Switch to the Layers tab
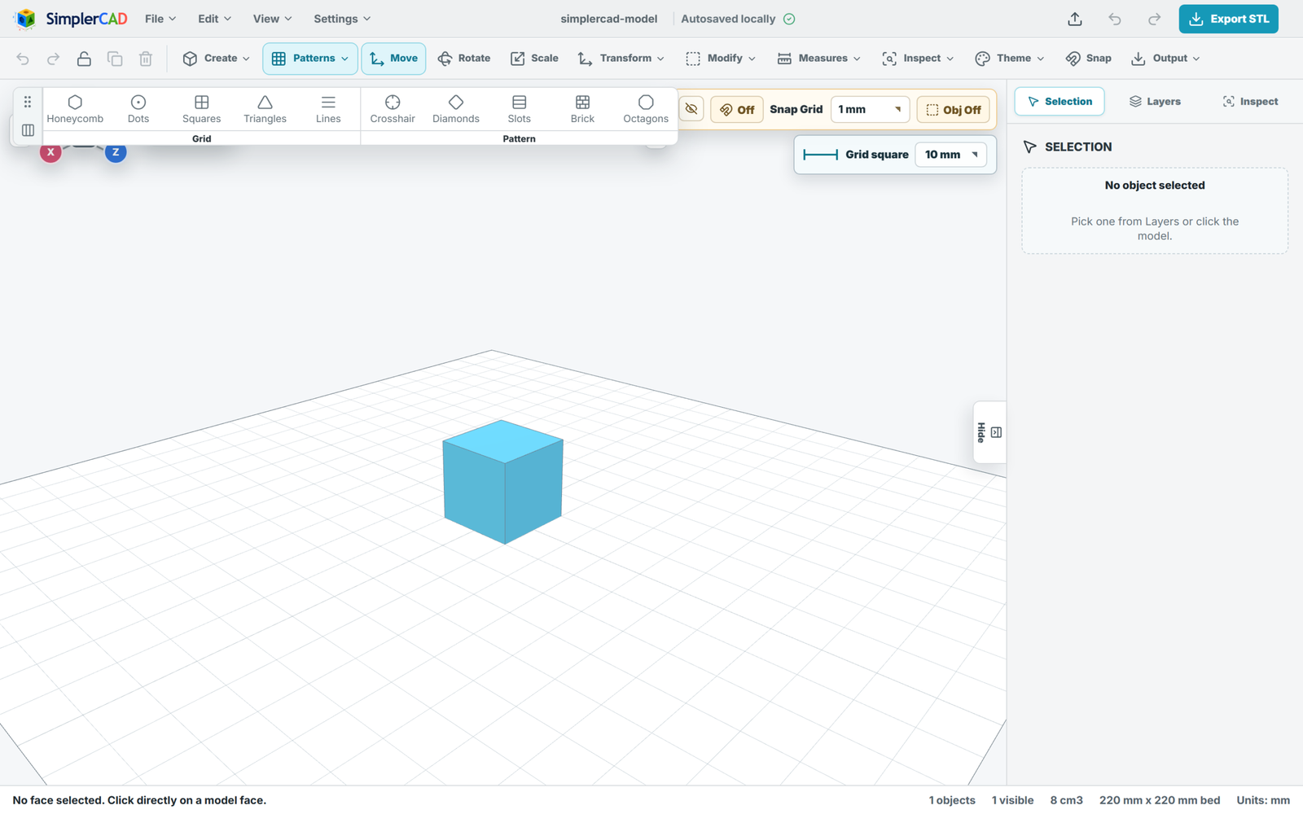Image resolution: width=1303 pixels, height=814 pixels. [x=1155, y=102]
